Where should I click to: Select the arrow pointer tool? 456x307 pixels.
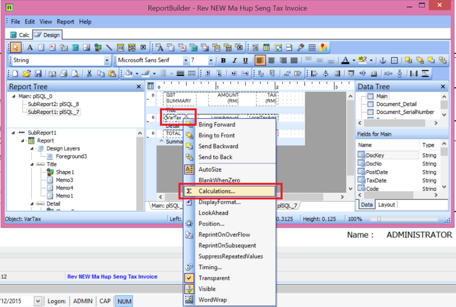[x=15, y=48]
